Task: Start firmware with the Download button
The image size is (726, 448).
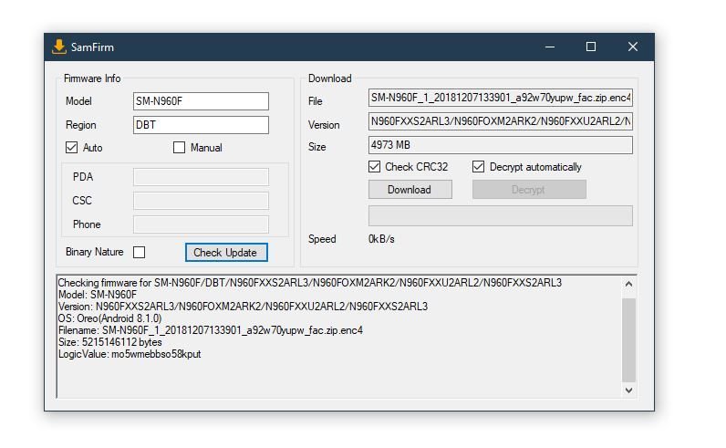Action: [410, 190]
